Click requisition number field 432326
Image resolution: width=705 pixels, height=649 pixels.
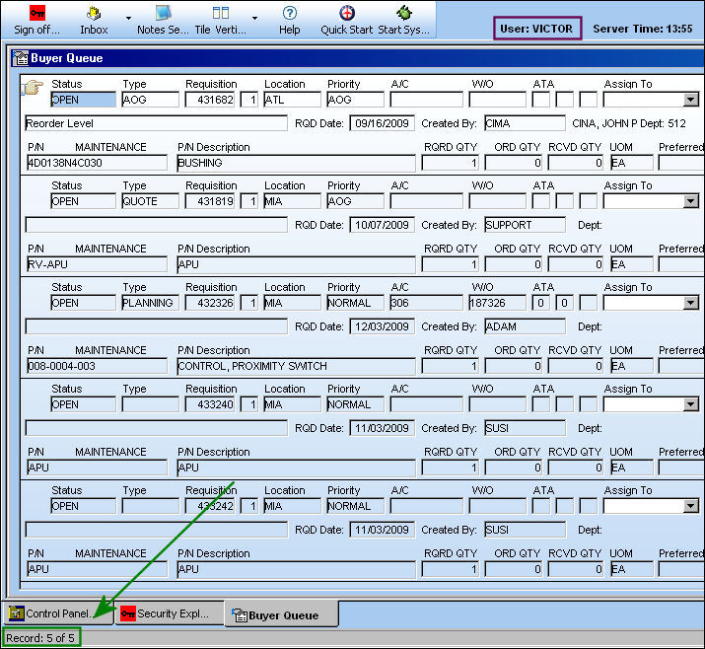coord(210,303)
